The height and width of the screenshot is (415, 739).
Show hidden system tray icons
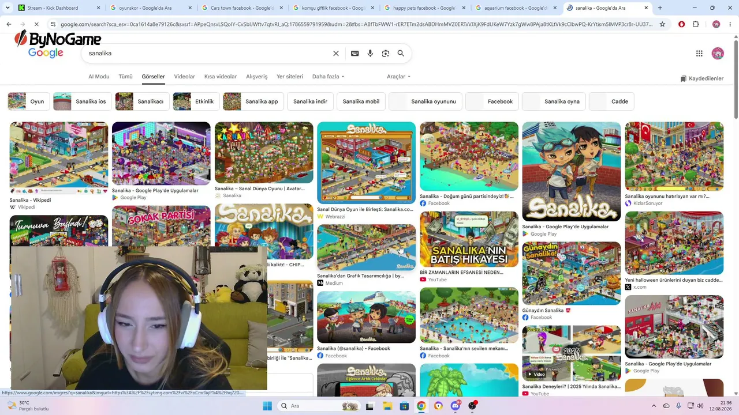coord(654,406)
